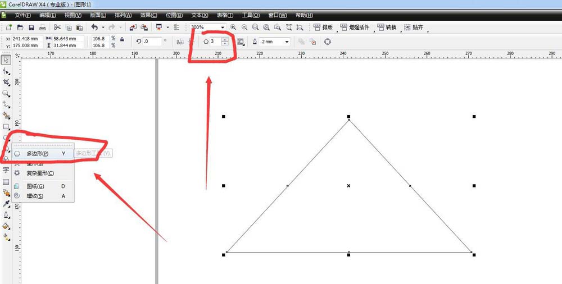The width and height of the screenshot is (562, 284).
Task: Click the object width field 58.643 mm
Action: pyautogui.click(x=68, y=38)
